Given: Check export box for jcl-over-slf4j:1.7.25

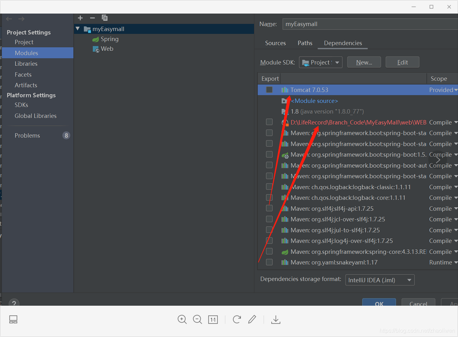Looking at the screenshot, I should pyautogui.click(x=269, y=219).
